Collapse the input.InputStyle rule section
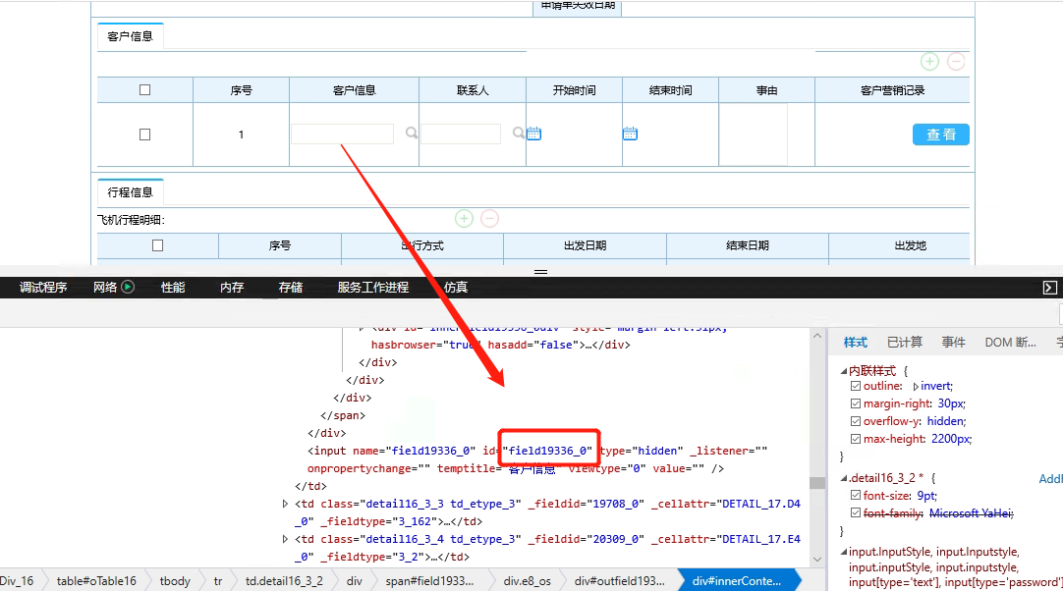The width and height of the screenshot is (1063, 591). tap(844, 552)
